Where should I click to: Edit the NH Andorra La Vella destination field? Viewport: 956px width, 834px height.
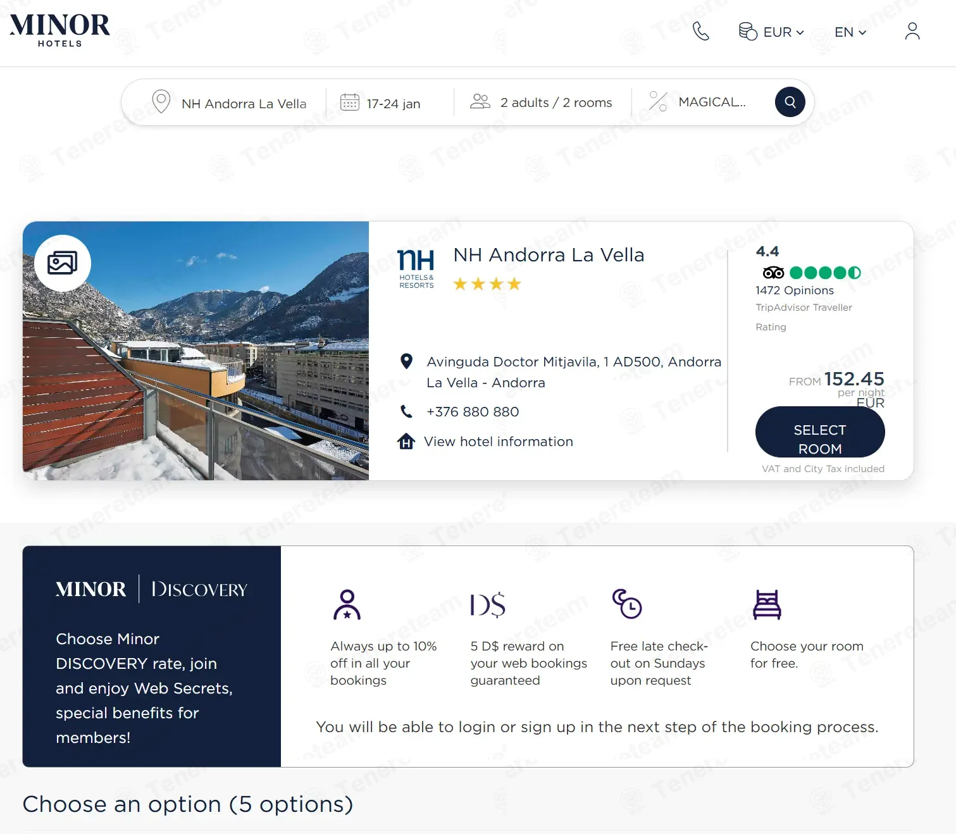coord(244,103)
